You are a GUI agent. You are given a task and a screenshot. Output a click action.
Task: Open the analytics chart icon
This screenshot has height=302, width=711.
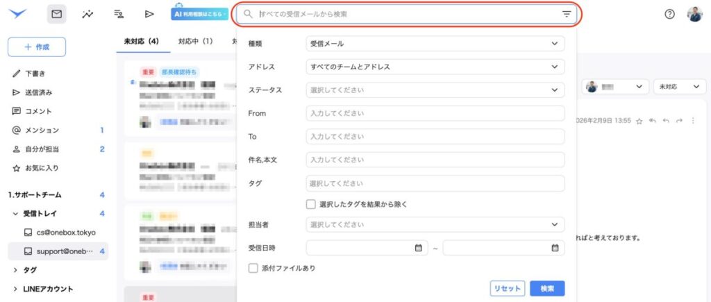coord(87,14)
